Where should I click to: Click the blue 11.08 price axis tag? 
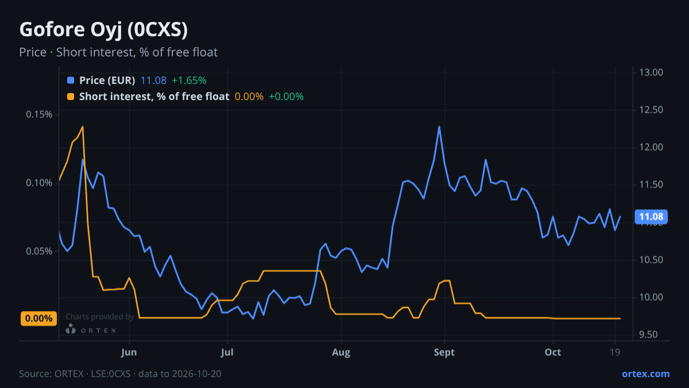pyautogui.click(x=651, y=217)
